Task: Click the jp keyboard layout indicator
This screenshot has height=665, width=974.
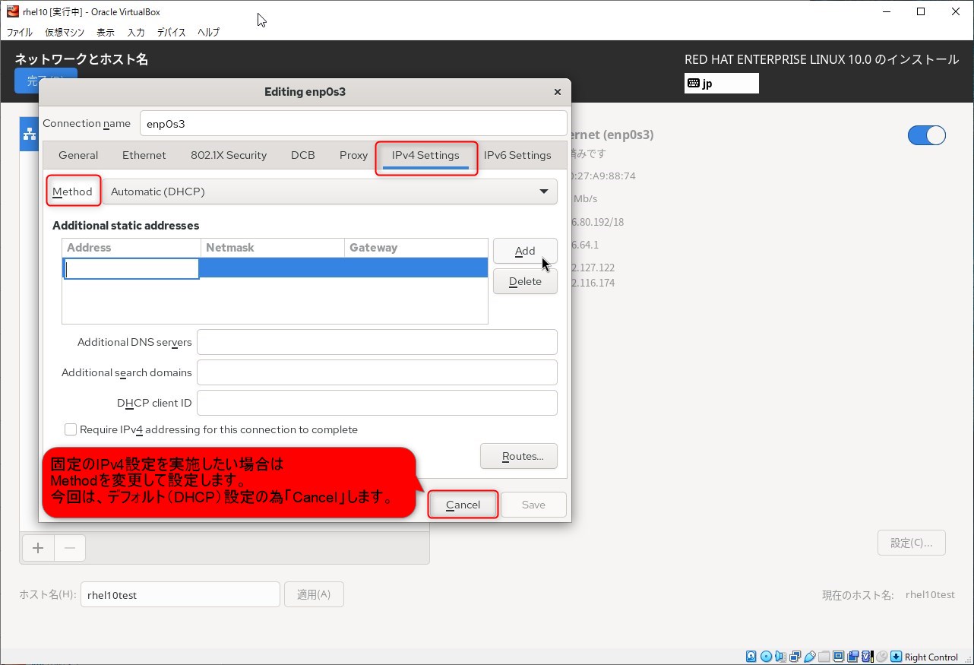Action: [x=720, y=84]
